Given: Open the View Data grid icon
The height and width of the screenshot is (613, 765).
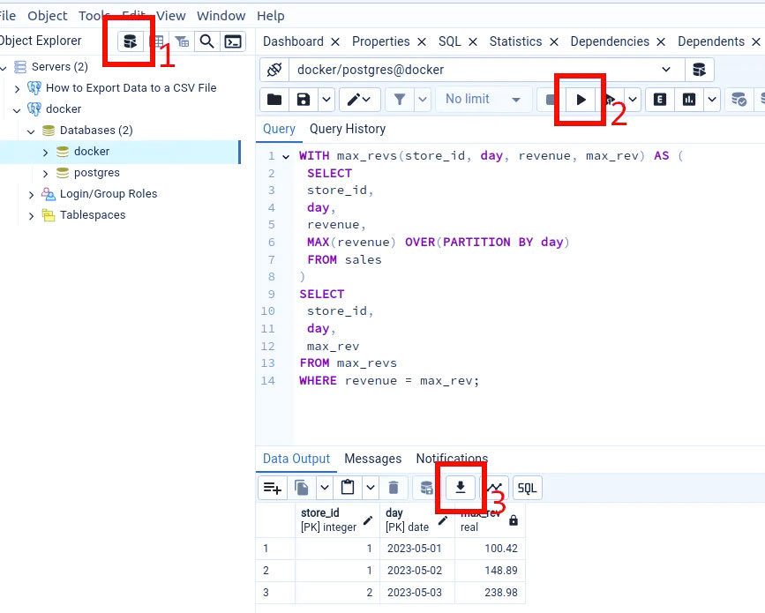Looking at the screenshot, I should tap(157, 41).
